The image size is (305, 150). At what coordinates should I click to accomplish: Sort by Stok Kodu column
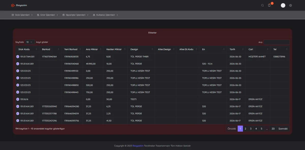pos(27,49)
